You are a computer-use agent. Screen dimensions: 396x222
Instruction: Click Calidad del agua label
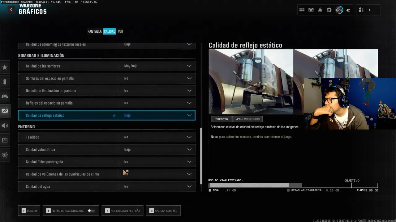tap(38, 186)
